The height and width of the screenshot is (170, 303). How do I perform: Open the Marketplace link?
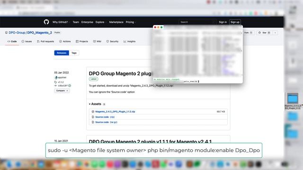[x=116, y=22]
